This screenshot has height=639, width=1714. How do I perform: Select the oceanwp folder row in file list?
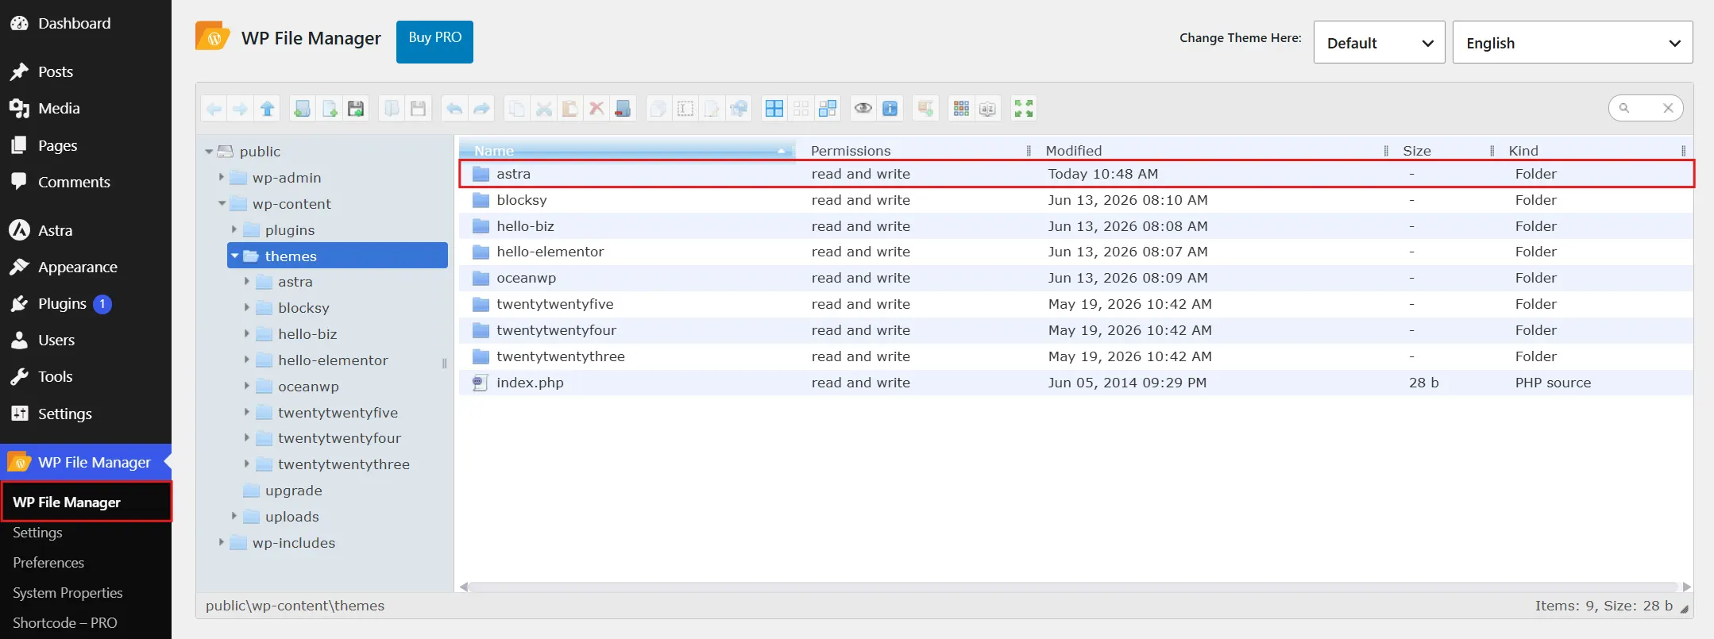pos(1076,278)
